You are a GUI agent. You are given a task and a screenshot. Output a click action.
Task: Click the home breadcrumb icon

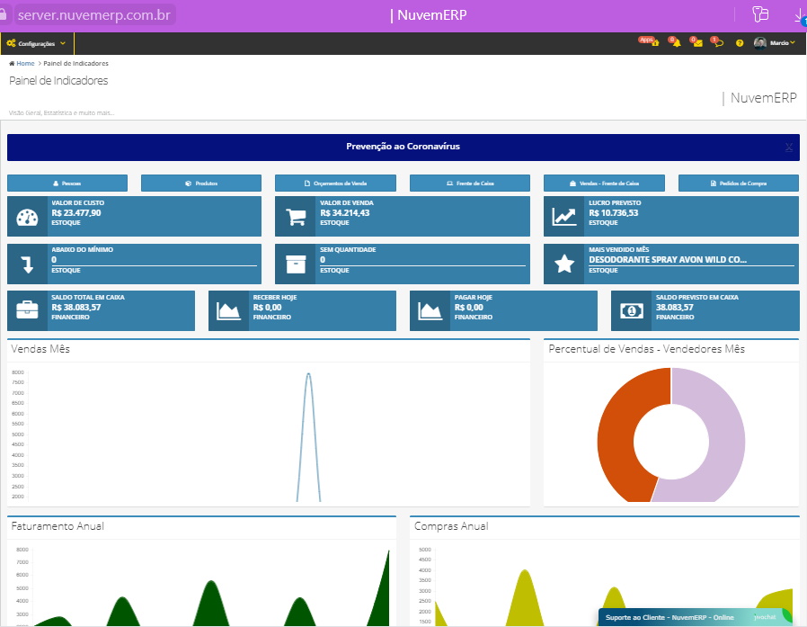pos(12,63)
